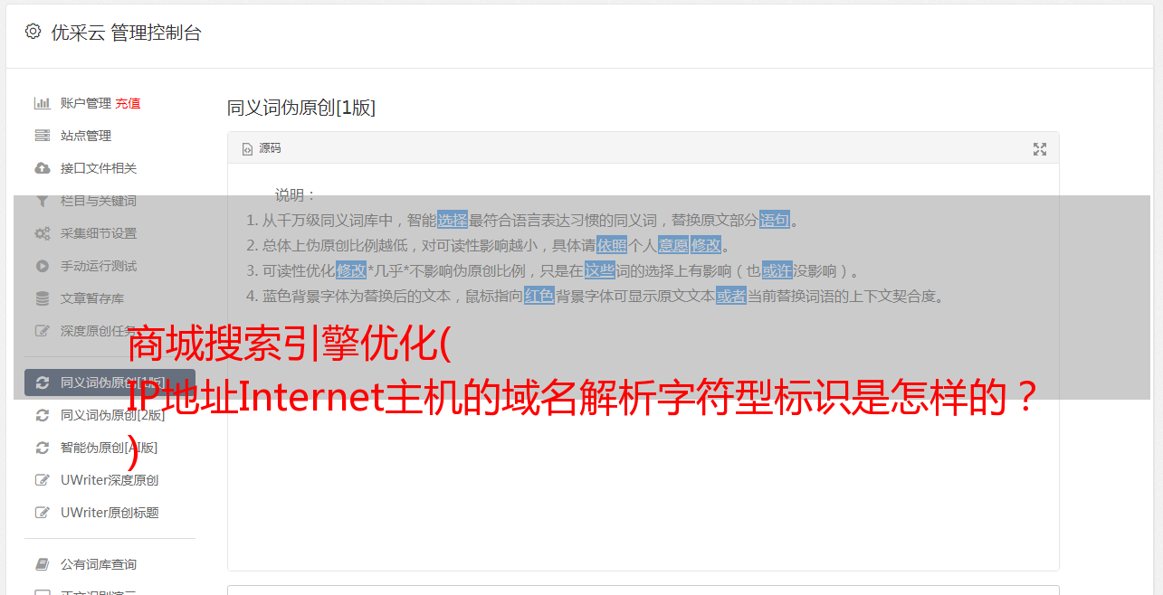
Task: Click the gear icon beside 优采云 管理控制台
Action: pos(33,32)
